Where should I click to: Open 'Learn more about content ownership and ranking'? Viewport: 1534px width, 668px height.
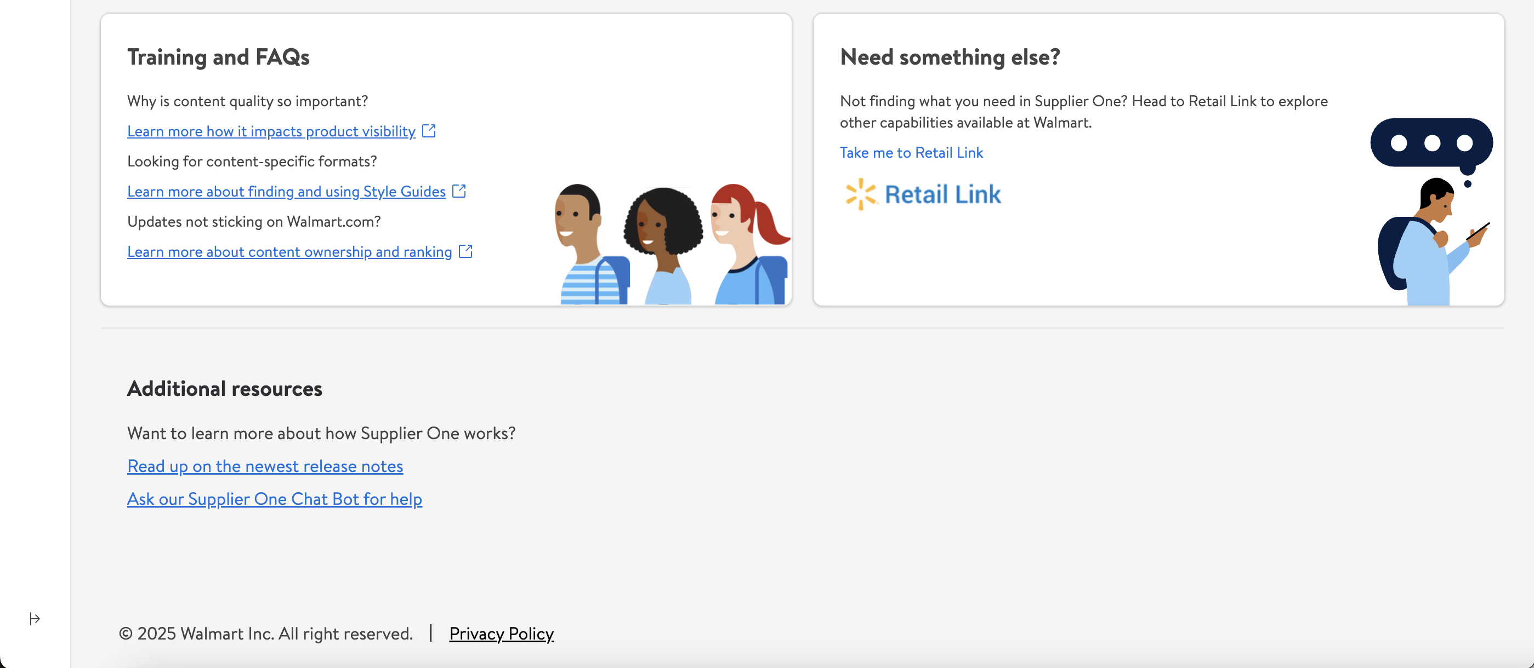click(289, 252)
